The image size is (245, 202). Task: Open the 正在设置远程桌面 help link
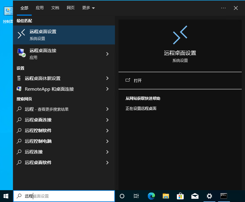click(x=141, y=108)
